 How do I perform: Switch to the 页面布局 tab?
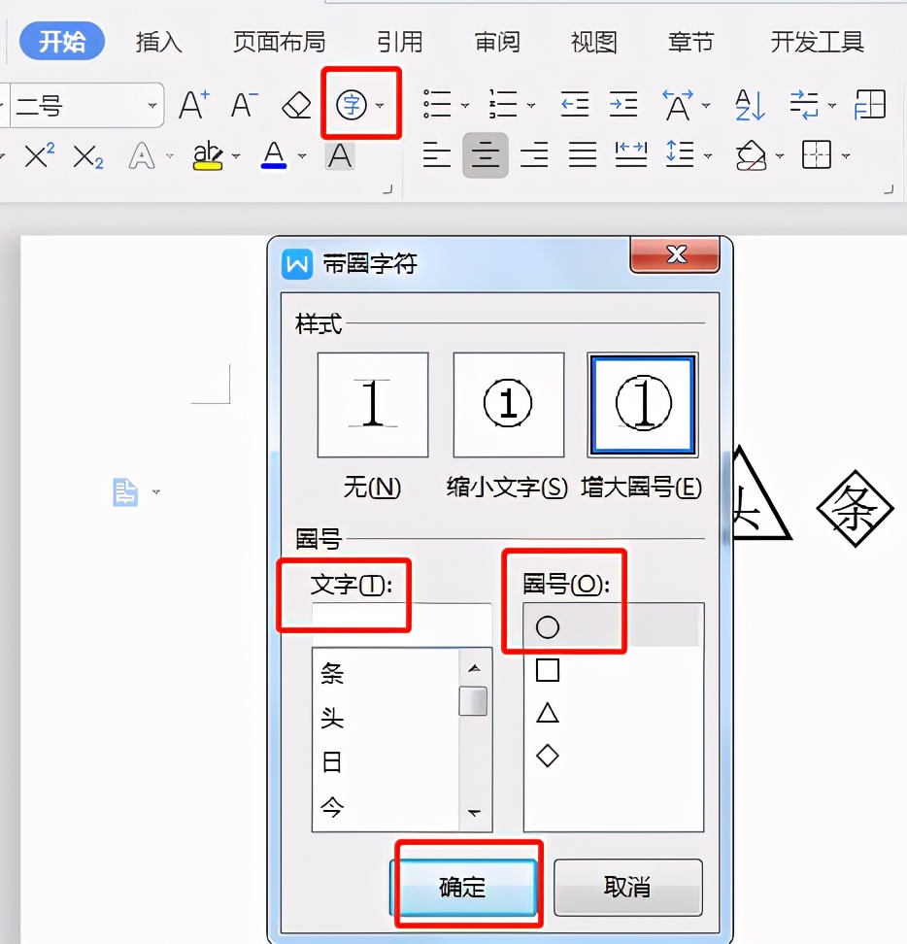(280, 42)
